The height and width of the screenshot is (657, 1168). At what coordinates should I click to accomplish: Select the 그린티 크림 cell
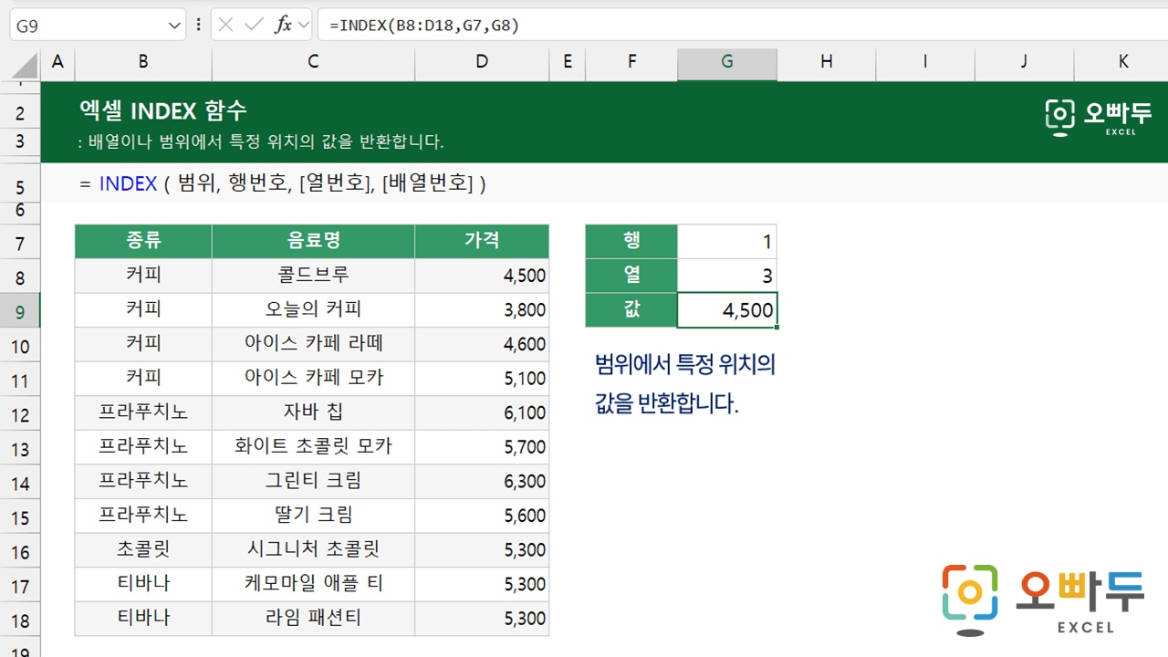313,481
